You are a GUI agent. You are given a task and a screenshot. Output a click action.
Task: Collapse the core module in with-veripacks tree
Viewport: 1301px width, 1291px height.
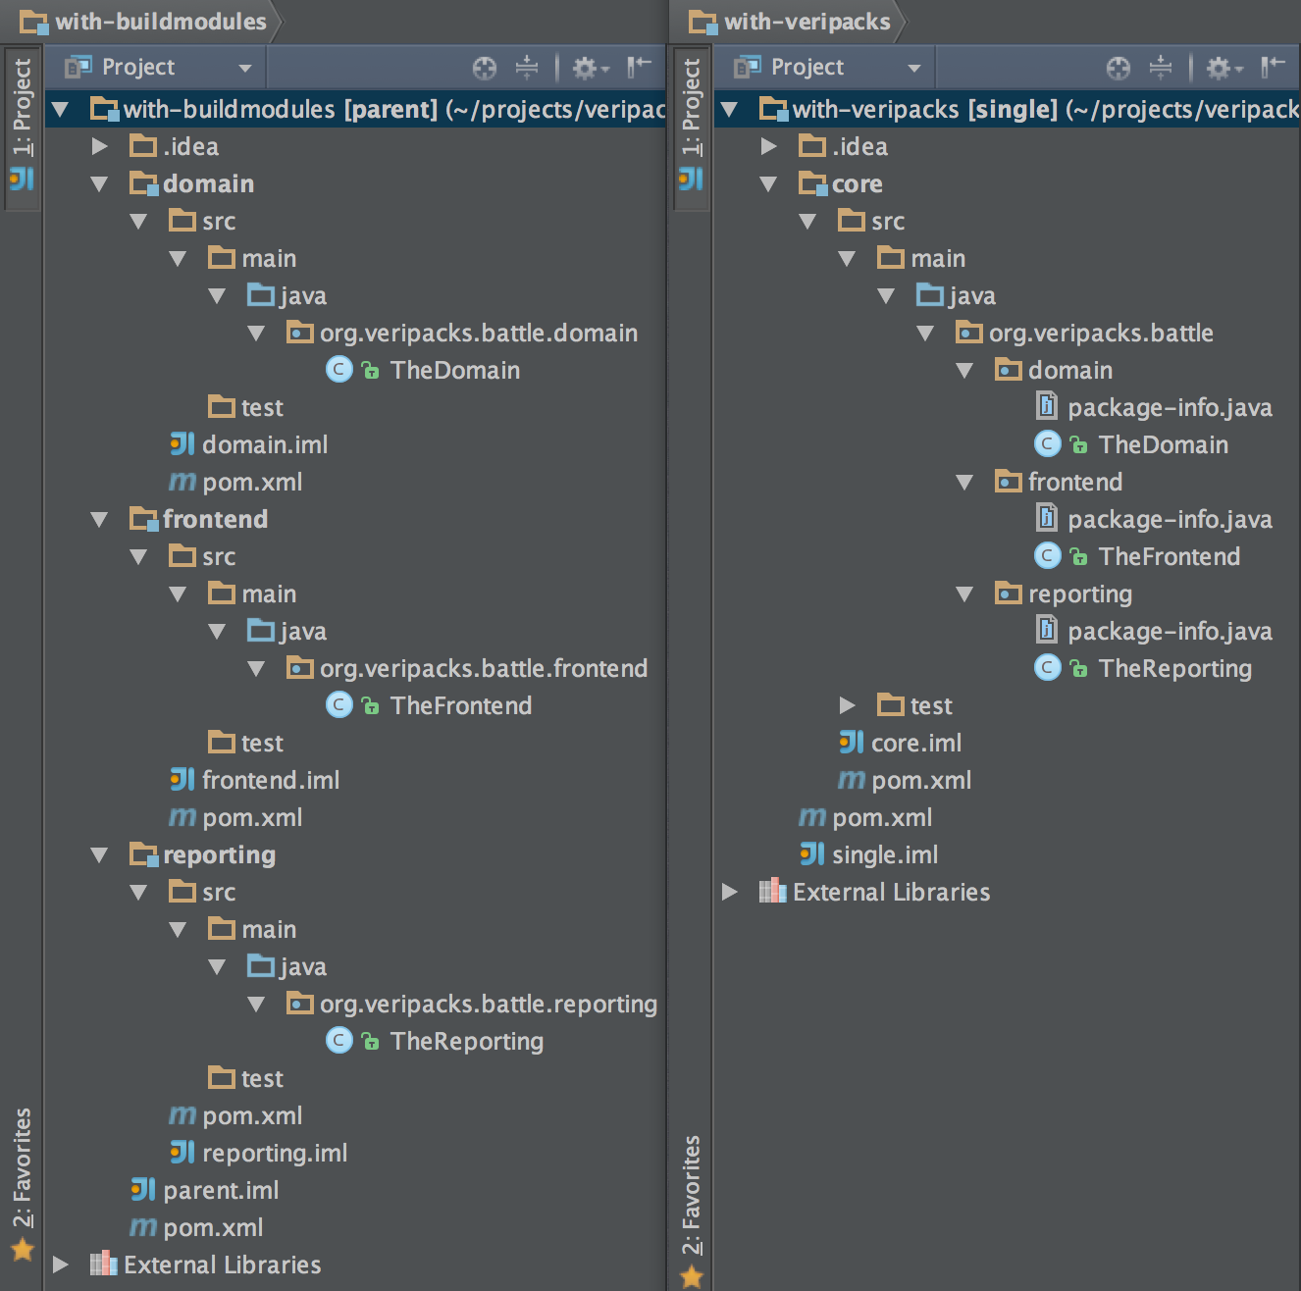768,183
